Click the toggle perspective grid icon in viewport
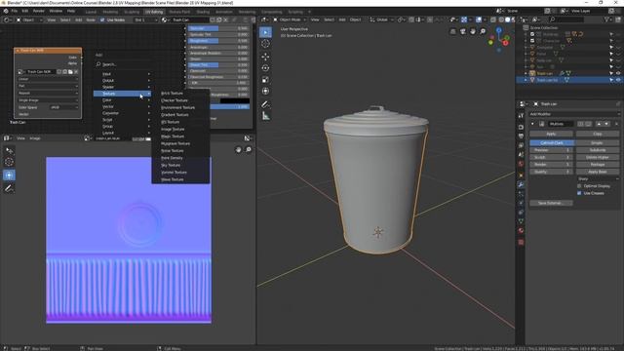The height and width of the screenshot is (351, 624). pos(452,31)
